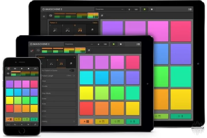Select pattern 2 on the front iPad
207x138 pixels.
point(51,63)
